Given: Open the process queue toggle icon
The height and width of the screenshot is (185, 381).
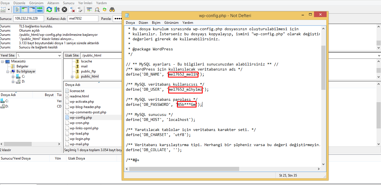Looking at the screenshot, I should (57, 10).
